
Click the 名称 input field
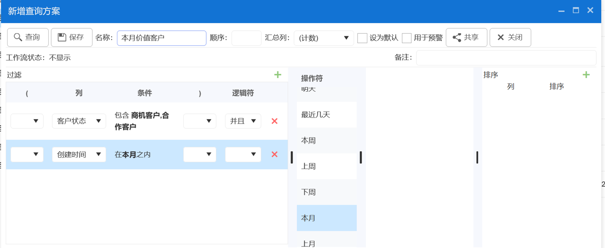tap(161, 38)
